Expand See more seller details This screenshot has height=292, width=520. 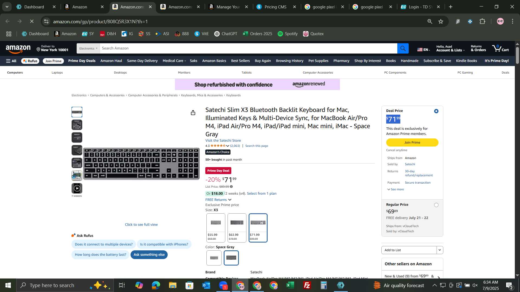(395, 189)
